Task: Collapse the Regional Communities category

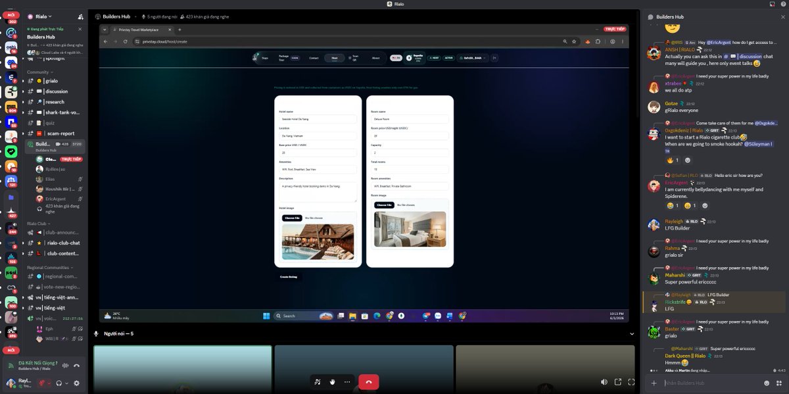Action: (49, 268)
